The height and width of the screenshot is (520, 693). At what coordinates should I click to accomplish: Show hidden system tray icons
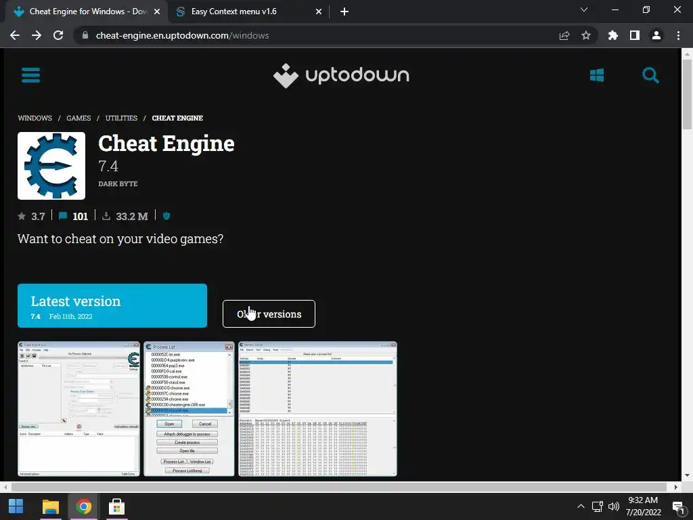[x=581, y=506]
